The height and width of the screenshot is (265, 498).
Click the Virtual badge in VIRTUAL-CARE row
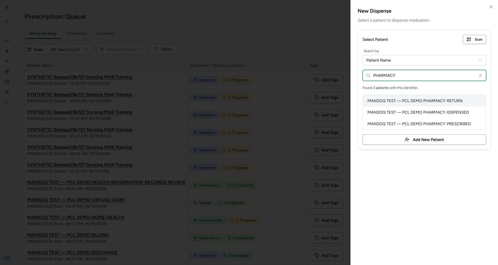202,203
